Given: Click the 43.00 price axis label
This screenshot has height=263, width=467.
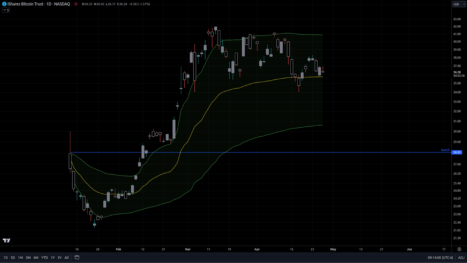Looking at the screenshot, I should point(457,19).
